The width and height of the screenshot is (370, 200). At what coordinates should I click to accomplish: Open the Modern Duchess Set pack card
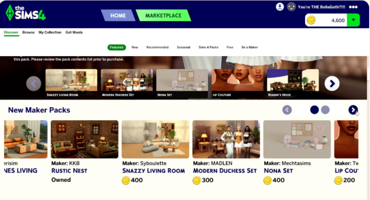[226, 152]
